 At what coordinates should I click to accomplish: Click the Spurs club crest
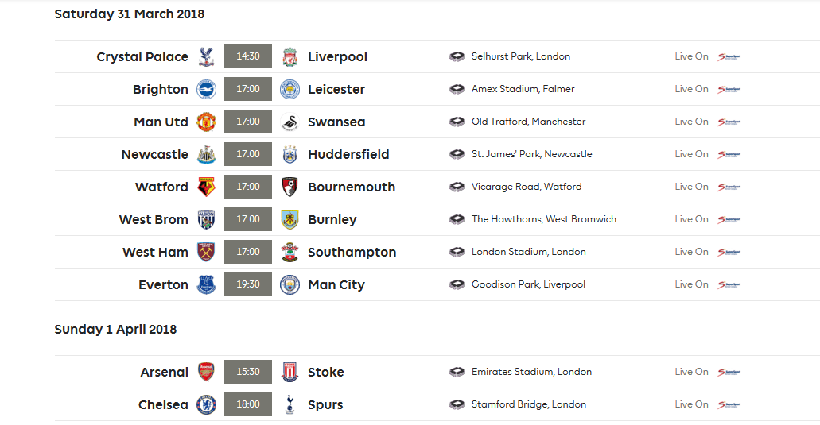pyautogui.click(x=290, y=404)
